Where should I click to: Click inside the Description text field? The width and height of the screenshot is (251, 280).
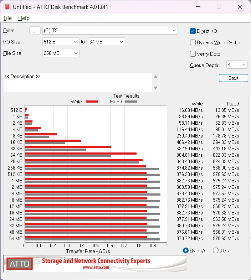tap(78, 82)
